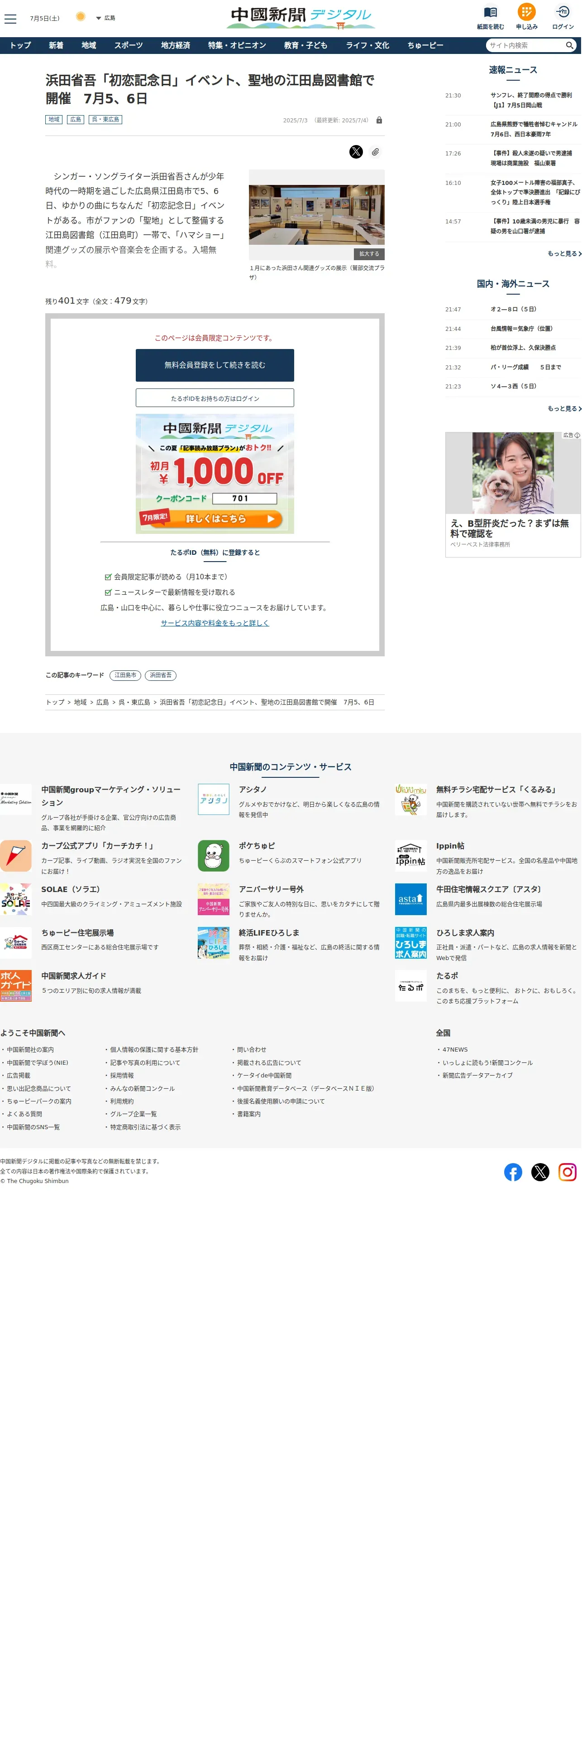Expand 国内・海外ニュース もっと見る link
This screenshot has width=582, height=1746.
tap(564, 409)
